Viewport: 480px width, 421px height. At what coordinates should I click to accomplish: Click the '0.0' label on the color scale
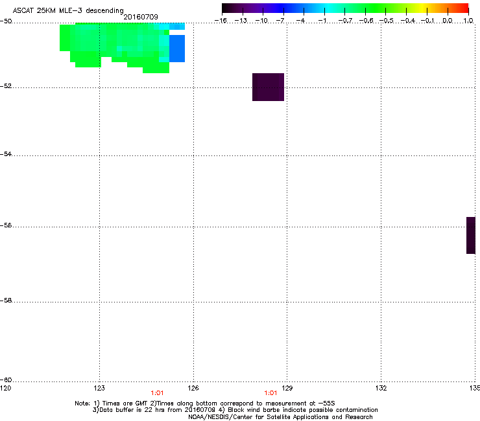(x=448, y=21)
